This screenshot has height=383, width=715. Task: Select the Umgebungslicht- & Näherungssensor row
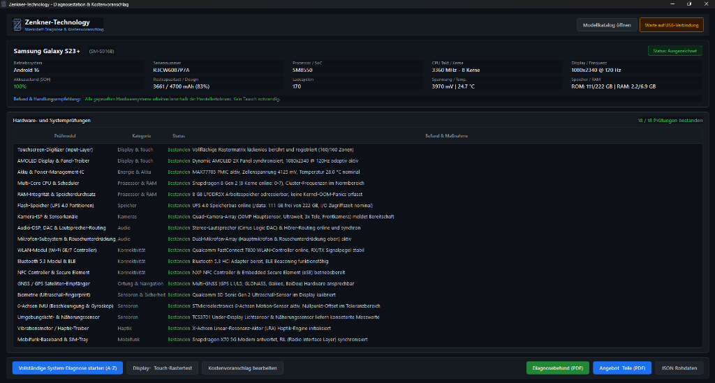(357, 317)
